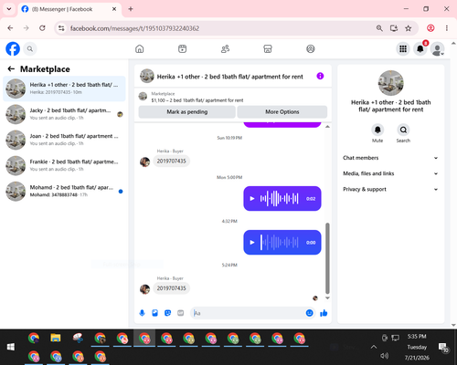457x365 pixels.
Task: Open the Herika +1 other conversation
Action: tap(64, 89)
